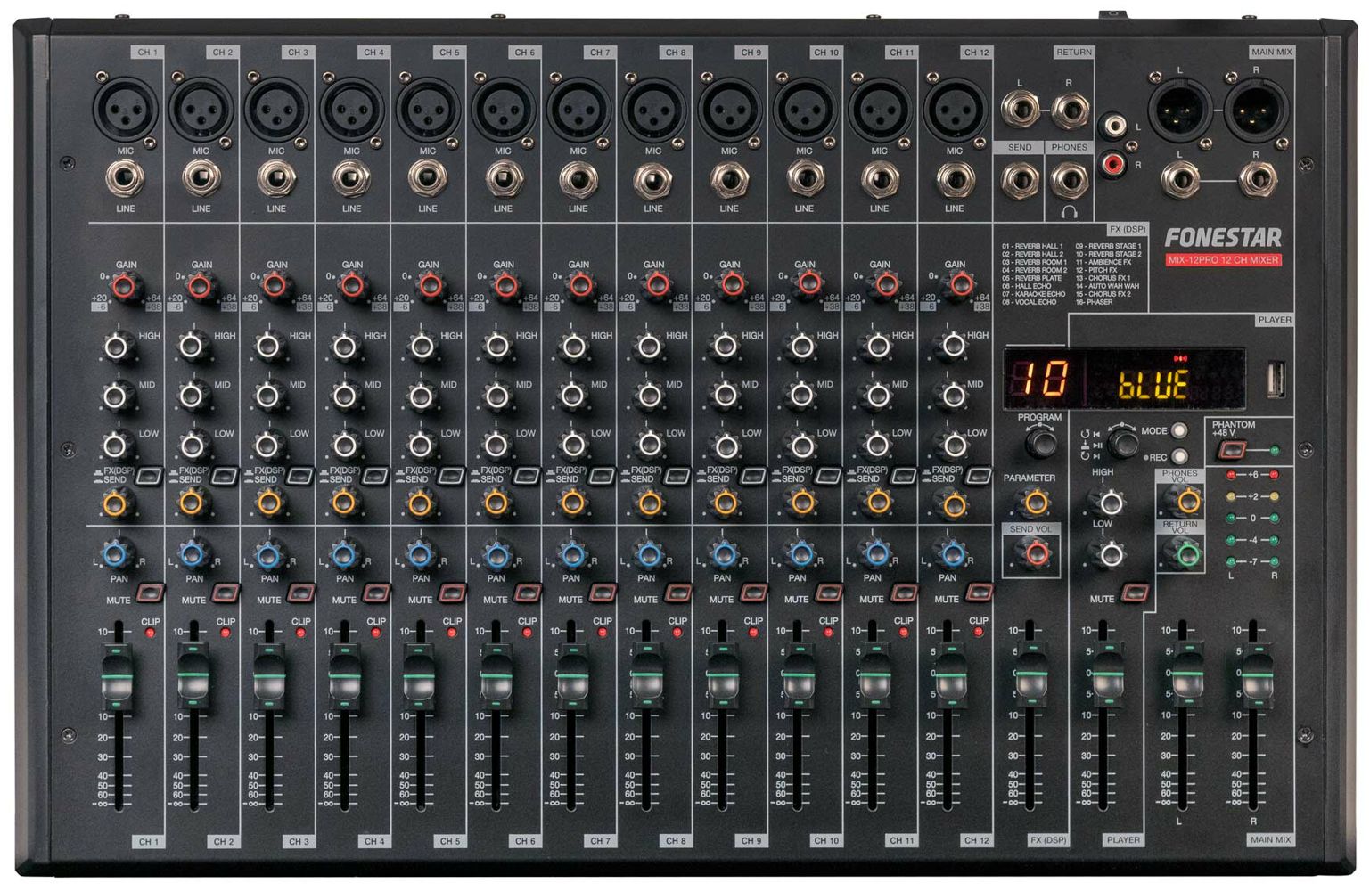Viewport: 1370px width, 891px height.
Task: Toggle the player channel MUTE button
Action: click(1135, 593)
